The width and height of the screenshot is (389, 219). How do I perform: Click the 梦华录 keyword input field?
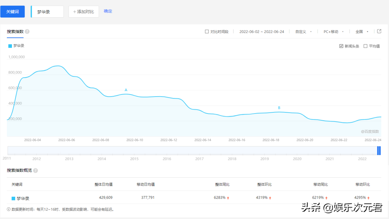[48, 12]
